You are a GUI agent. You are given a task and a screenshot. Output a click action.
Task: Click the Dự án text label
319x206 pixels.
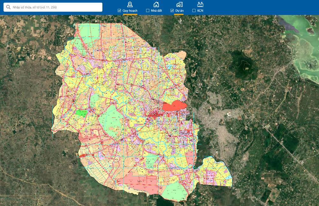tap(179, 11)
